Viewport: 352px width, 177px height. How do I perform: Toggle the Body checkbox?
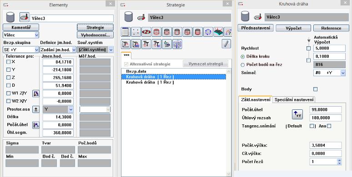(x=316, y=89)
